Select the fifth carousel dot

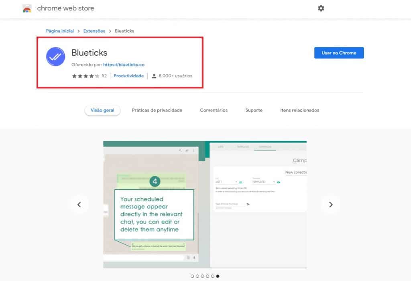(x=213, y=276)
